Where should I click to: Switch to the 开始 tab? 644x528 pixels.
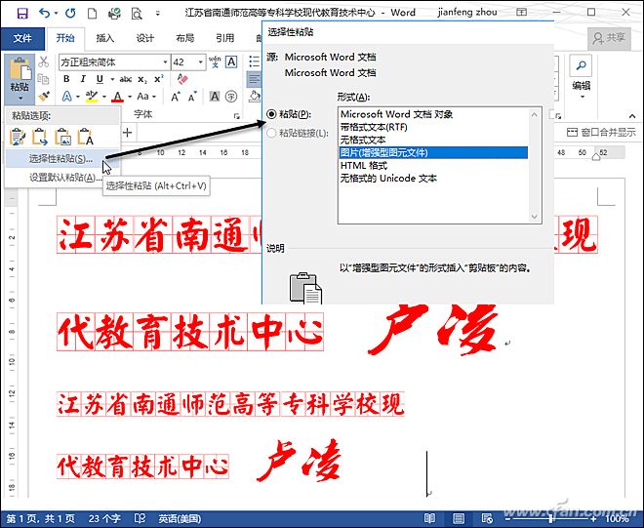click(65, 38)
